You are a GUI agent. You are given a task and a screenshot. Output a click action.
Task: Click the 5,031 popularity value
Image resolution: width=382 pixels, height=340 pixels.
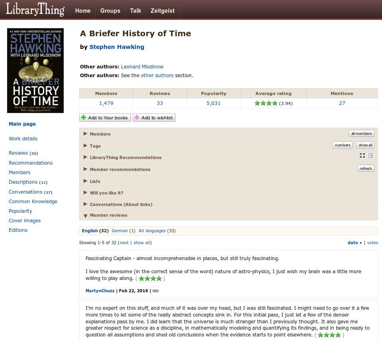point(213,103)
